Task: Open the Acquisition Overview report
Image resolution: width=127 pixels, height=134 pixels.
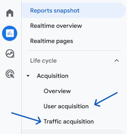Action: pos(57,91)
